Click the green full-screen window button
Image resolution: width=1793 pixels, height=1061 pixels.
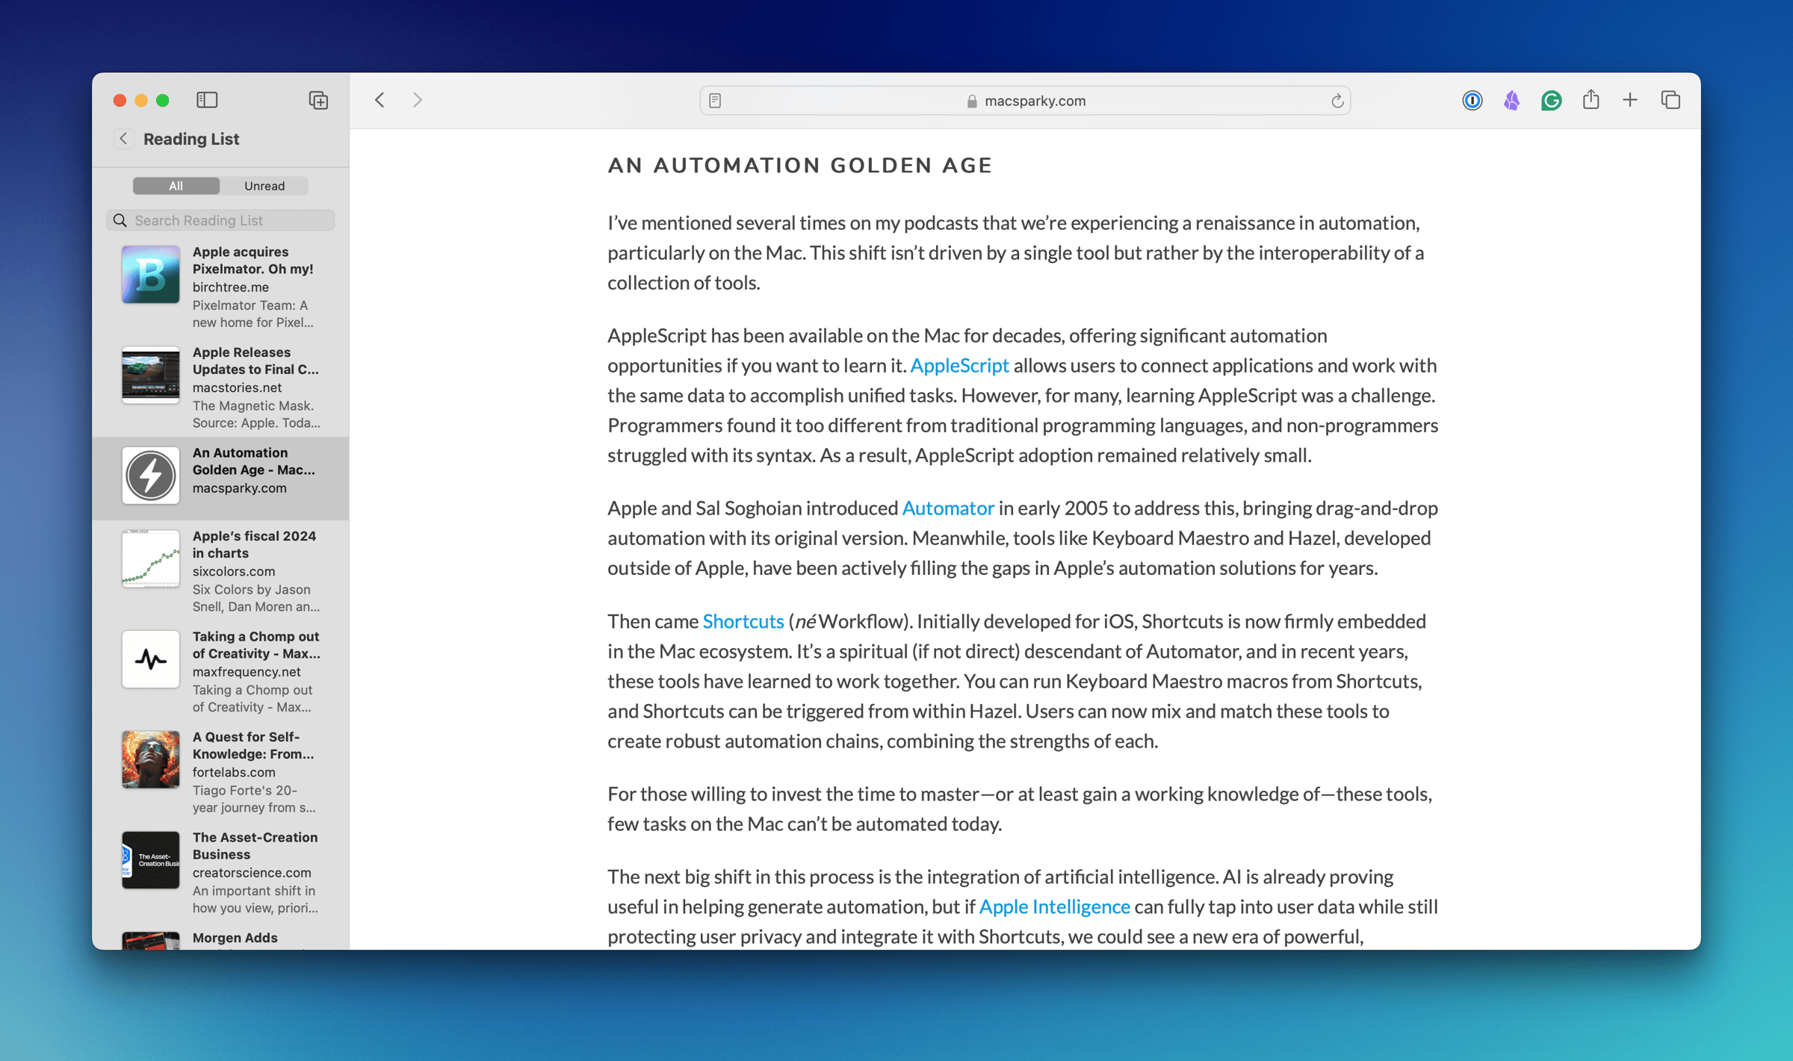coord(163,100)
